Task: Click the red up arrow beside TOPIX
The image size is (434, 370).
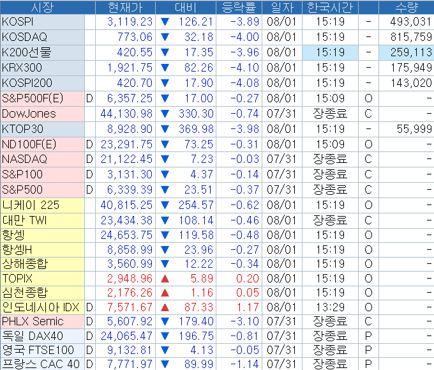Action: click(x=165, y=279)
